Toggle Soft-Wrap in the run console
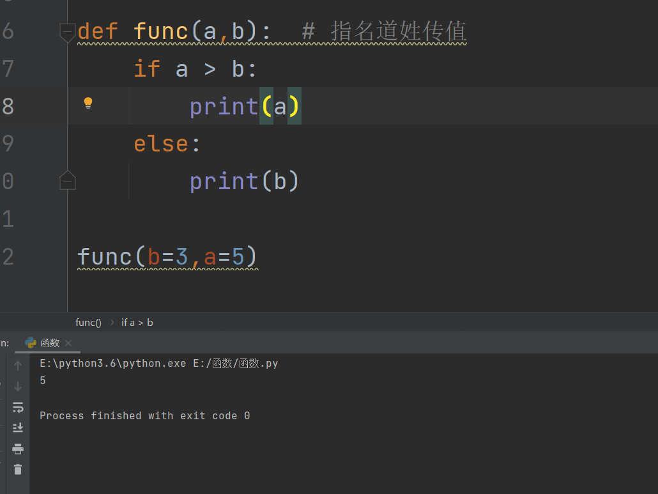The height and width of the screenshot is (494, 658). point(18,407)
